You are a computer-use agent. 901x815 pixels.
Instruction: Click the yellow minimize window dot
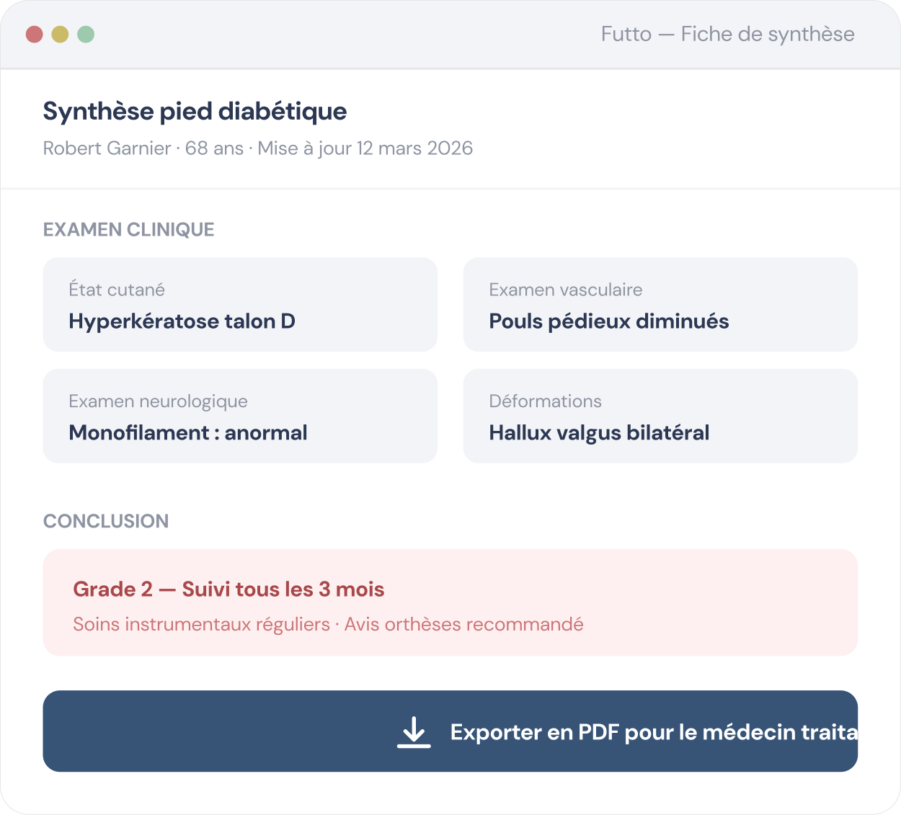pos(60,34)
